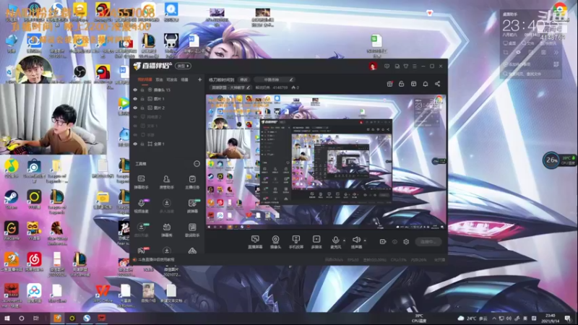Click the skin shirt icon in title bar
Viewport: 578px width, 325px height.
click(x=406, y=66)
